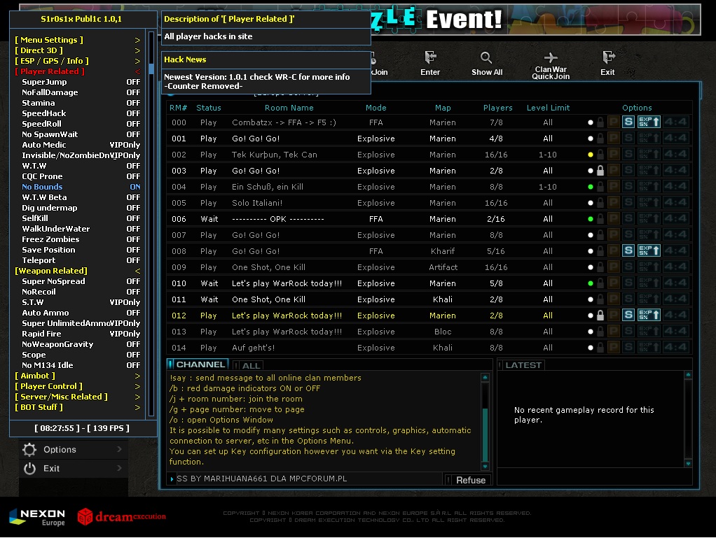
Task: Click the white ping dot in room 001 row
Action: 591,139
